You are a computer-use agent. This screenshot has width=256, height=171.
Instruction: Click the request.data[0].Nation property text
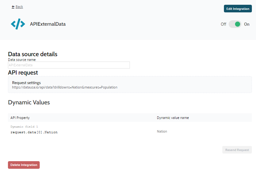click(34, 132)
